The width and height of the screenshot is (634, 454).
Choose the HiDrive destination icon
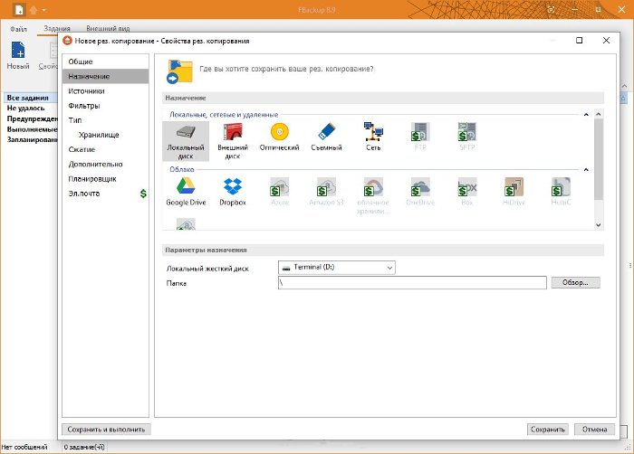pos(514,192)
